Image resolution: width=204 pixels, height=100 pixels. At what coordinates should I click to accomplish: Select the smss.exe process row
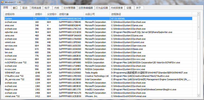98,25
